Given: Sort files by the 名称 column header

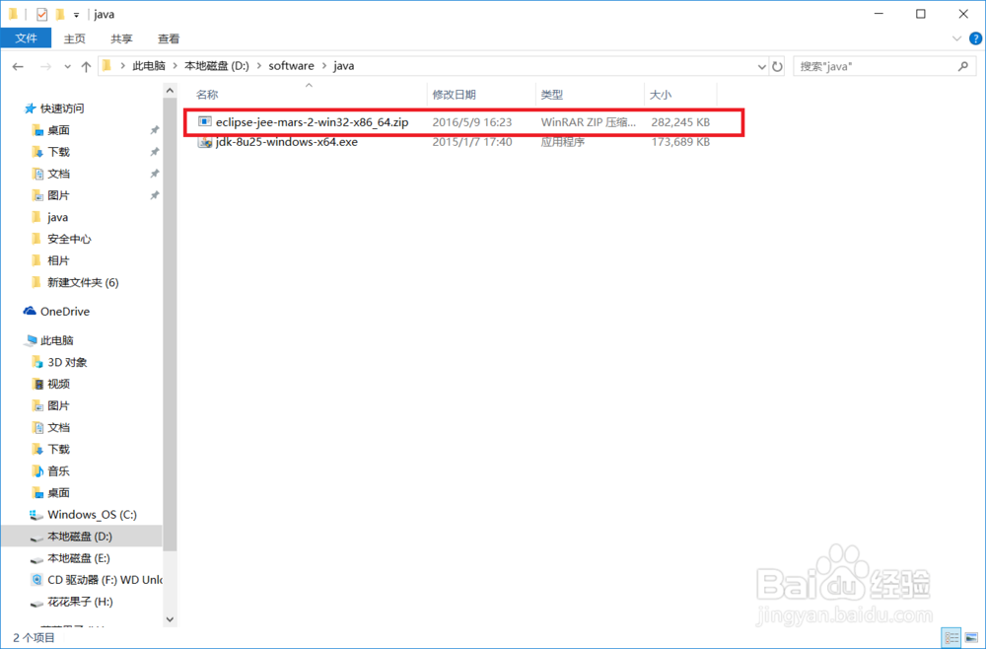Looking at the screenshot, I should coord(207,95).
